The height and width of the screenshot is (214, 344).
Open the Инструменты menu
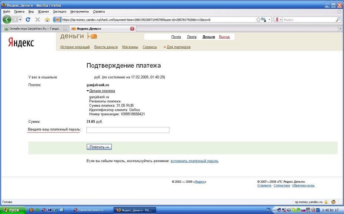tap(80, 11)
